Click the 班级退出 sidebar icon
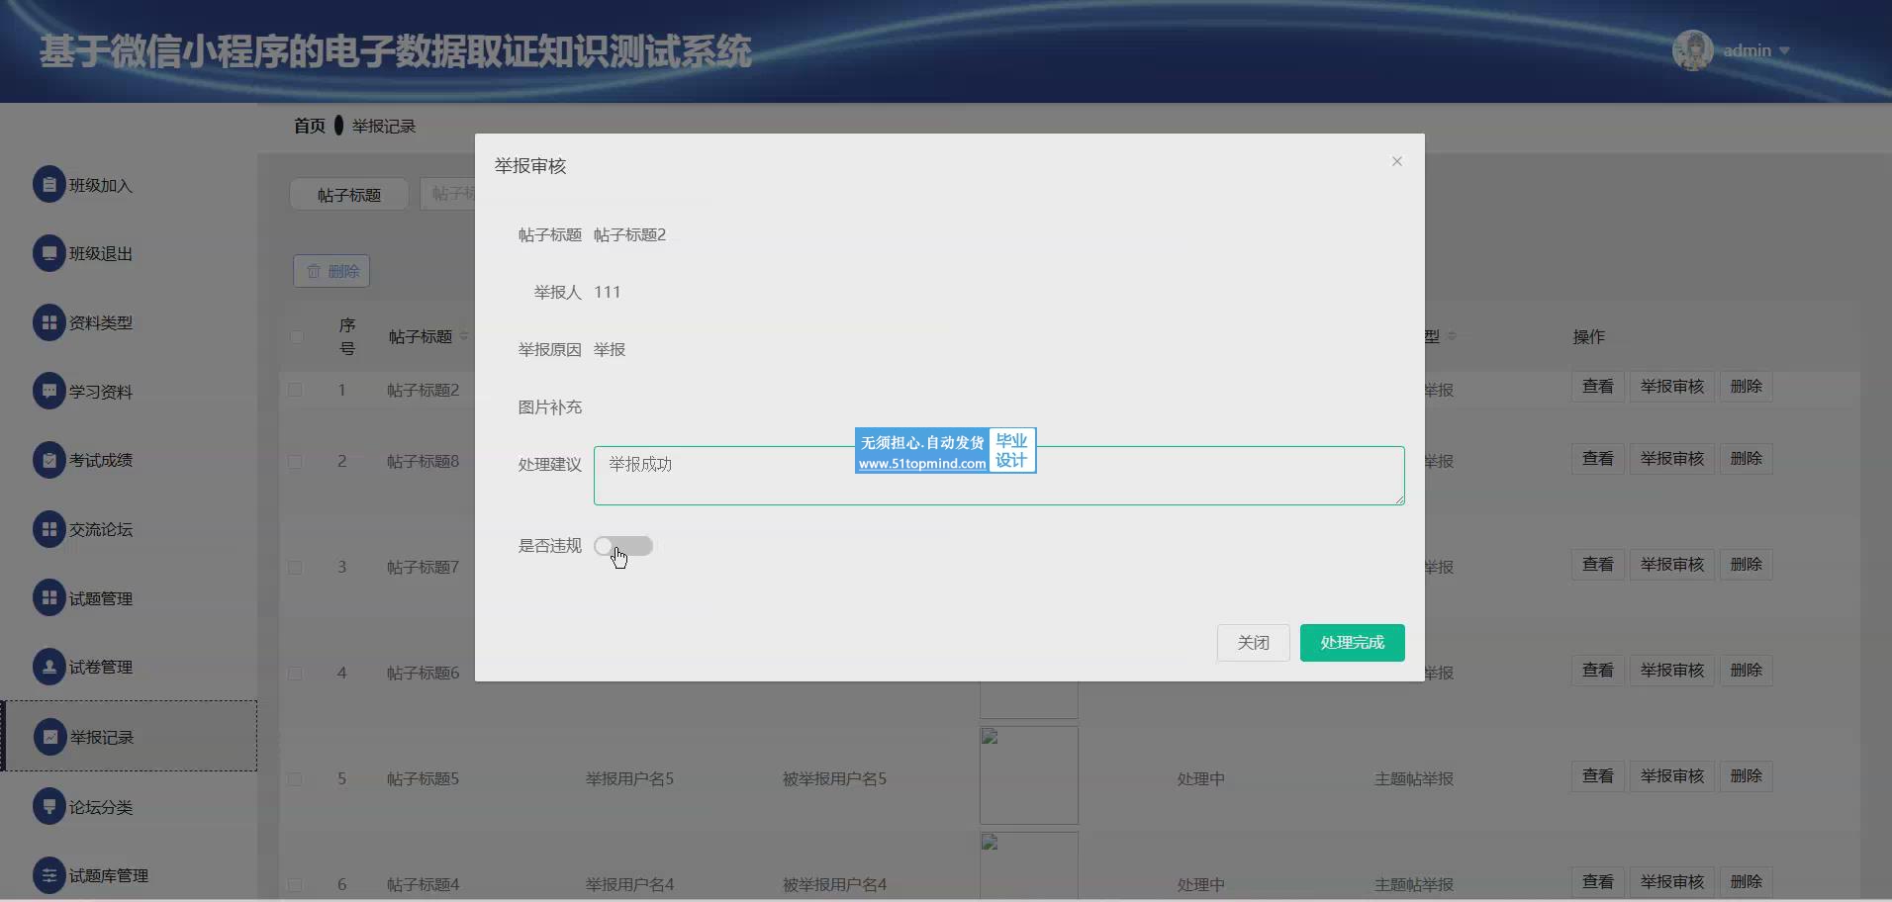1892x902 pixels. 48,253
